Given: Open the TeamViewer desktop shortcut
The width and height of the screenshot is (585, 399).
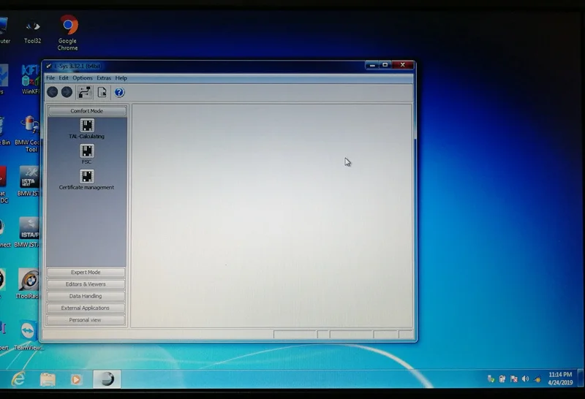Looking at the screenshot, I should (29, 335).
